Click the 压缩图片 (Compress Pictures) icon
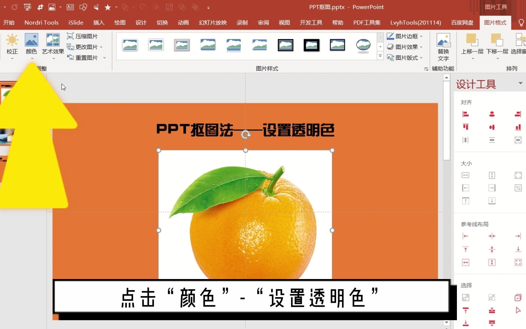 click(70, 36)
